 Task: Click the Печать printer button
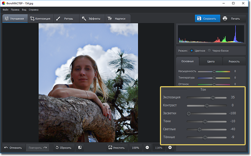coord(231,18)
